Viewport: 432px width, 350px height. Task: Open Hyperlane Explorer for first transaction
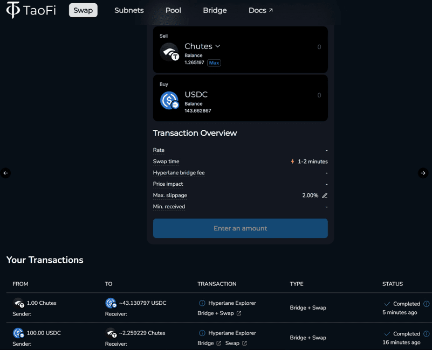[x=232, y=303]
